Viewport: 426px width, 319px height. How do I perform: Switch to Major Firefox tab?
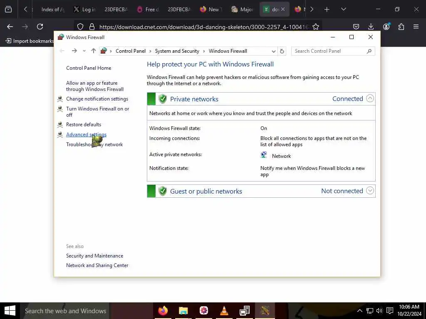(243, 10)
